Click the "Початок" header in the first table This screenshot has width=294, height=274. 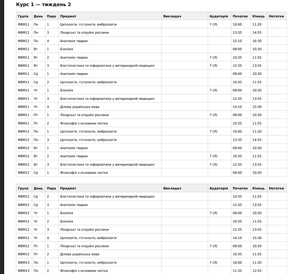pyautogui.click(x=240, y=16)
